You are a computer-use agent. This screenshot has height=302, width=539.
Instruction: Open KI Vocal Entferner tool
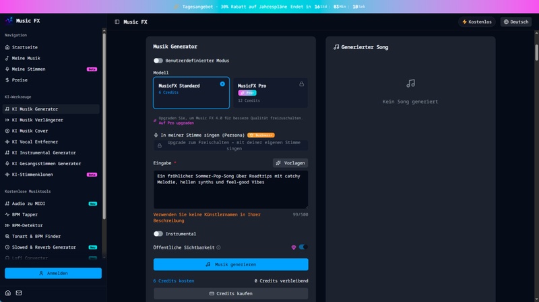[51, 142]
